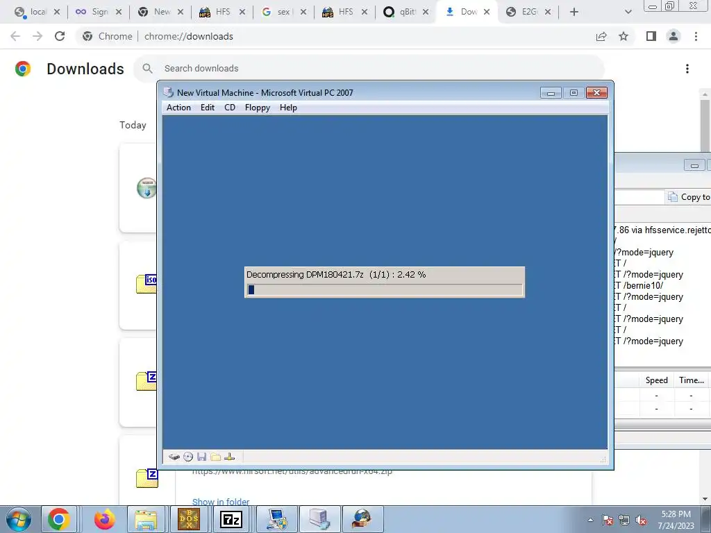Switch to the E2G browser tab

(x=528, y=12)
